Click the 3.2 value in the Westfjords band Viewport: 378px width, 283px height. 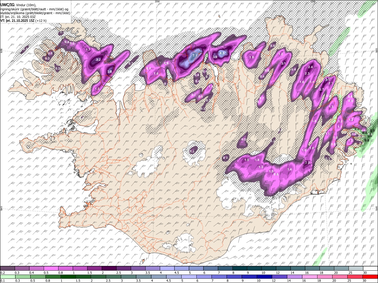click(x=99, y=60)
